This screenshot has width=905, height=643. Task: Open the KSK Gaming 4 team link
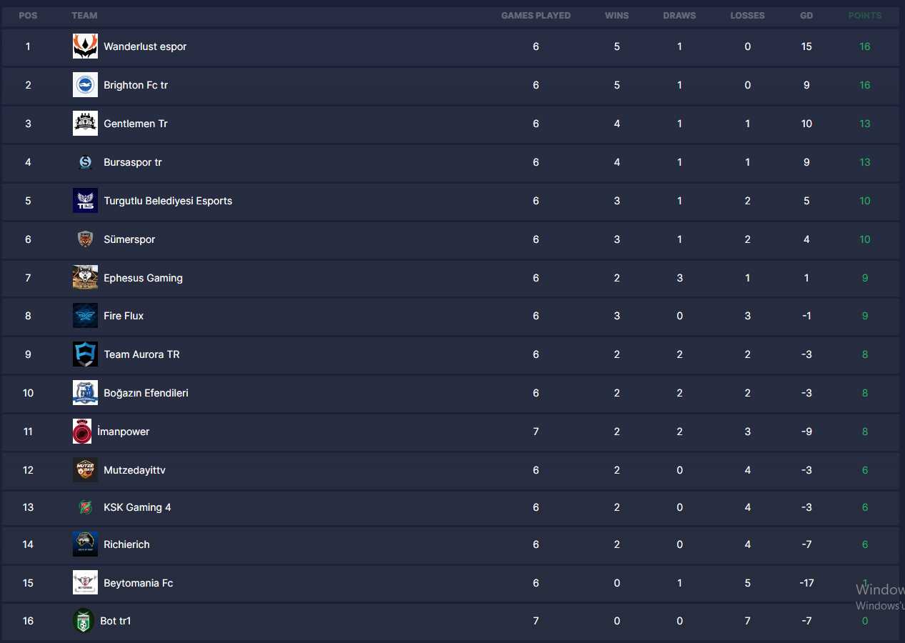pos(137,507)
